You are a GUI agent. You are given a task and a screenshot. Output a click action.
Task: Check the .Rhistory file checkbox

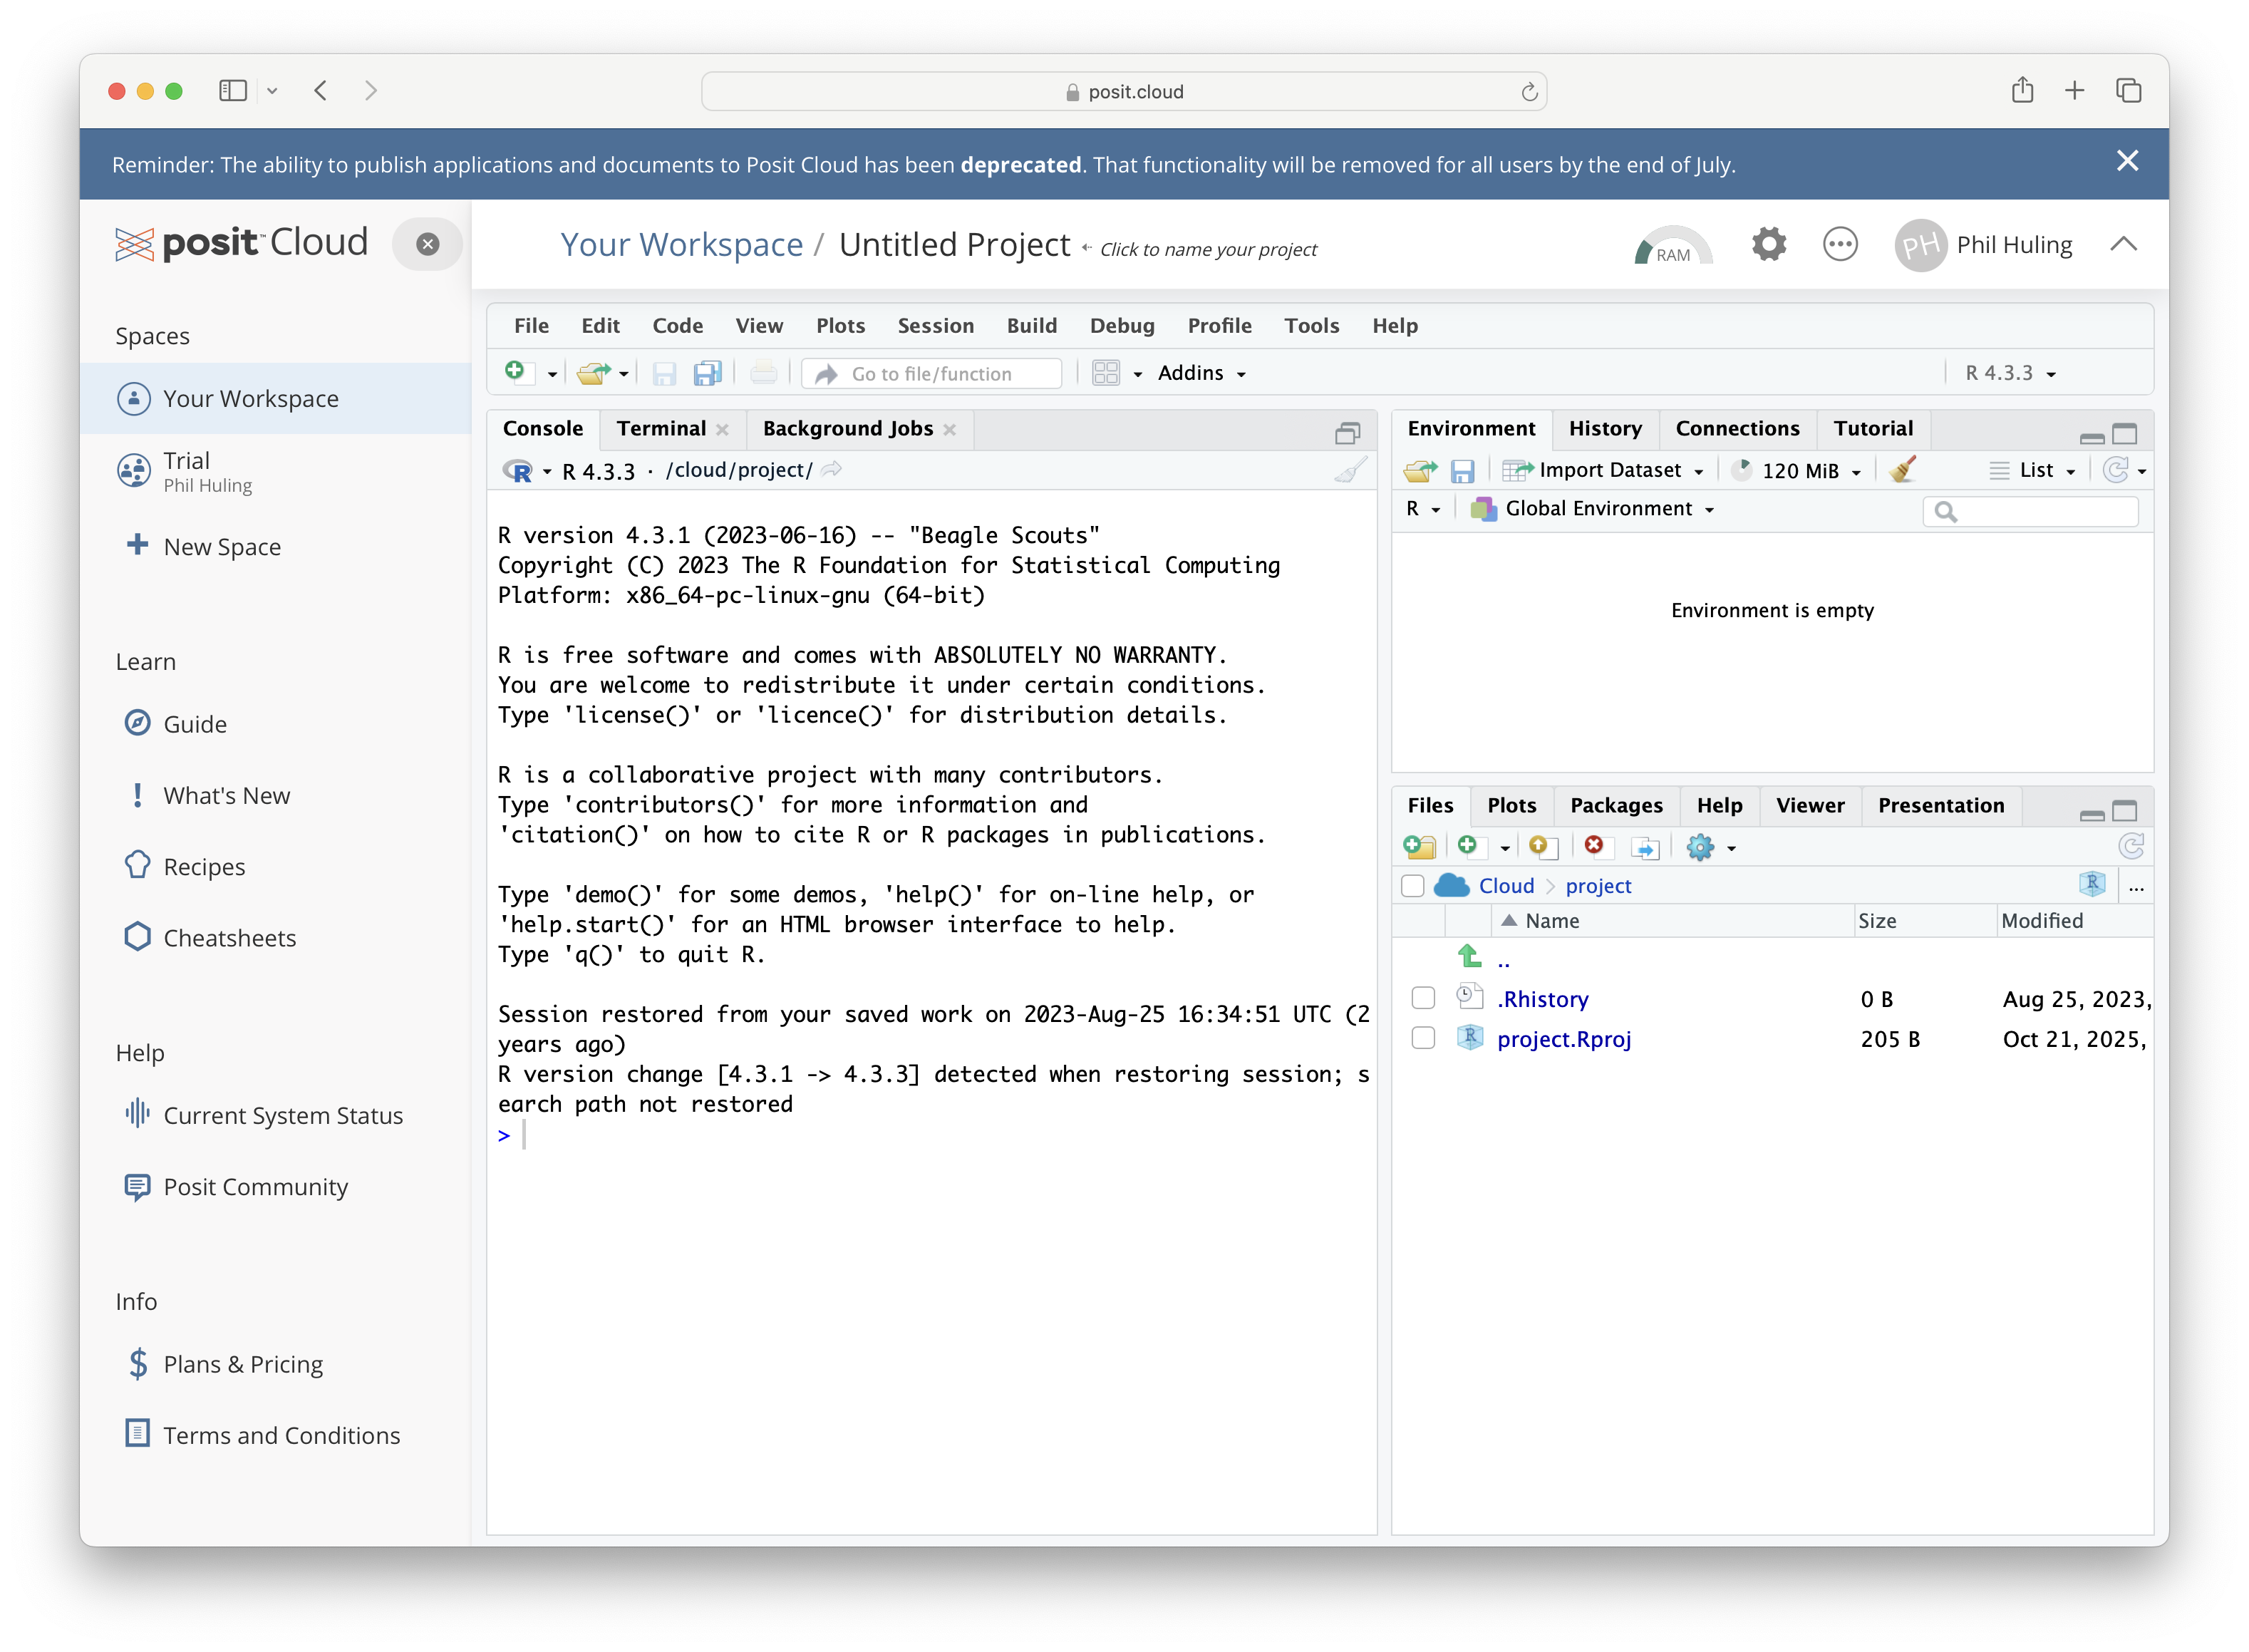coord(1423,998)
